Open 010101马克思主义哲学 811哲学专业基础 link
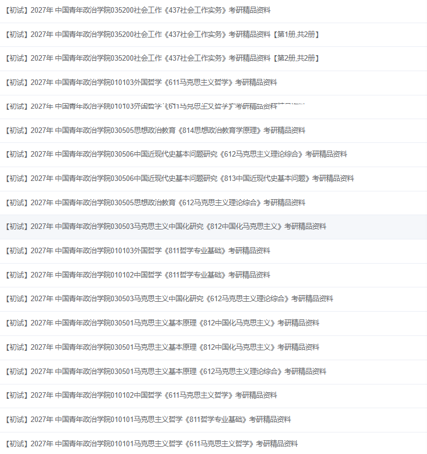Screen dimensions: 427x454 pyautogui.click(x=148, y=420)
